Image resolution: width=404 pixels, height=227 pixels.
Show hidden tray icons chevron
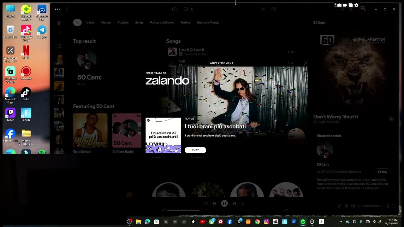[341, 222]
